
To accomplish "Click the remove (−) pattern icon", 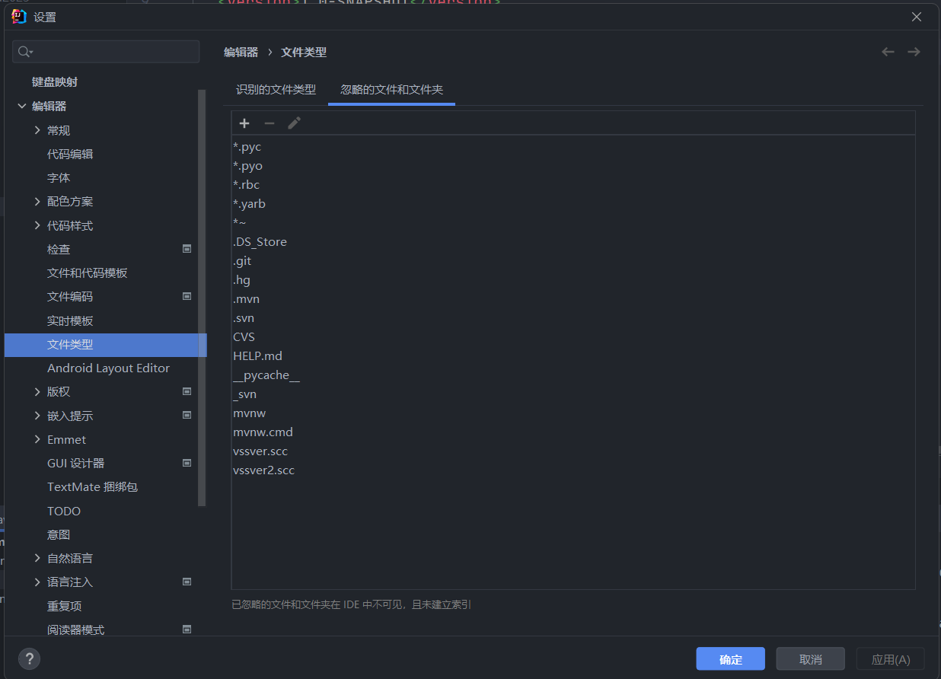I will 269,123.
